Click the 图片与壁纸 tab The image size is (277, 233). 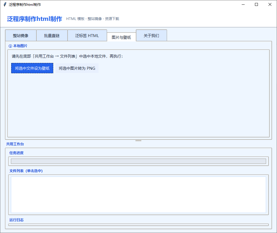121,37
